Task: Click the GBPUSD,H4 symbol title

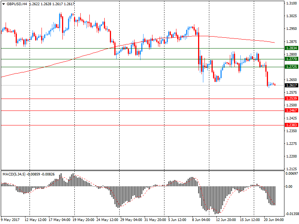Action: point(17,4)
